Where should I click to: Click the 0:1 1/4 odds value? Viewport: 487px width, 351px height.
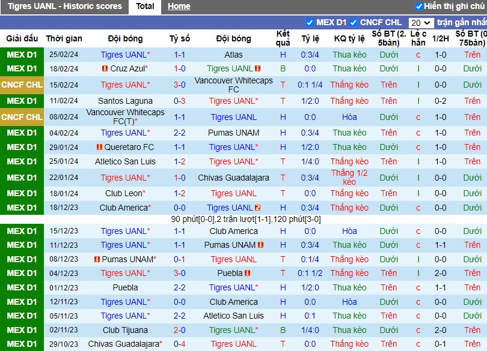pos(310,85)
